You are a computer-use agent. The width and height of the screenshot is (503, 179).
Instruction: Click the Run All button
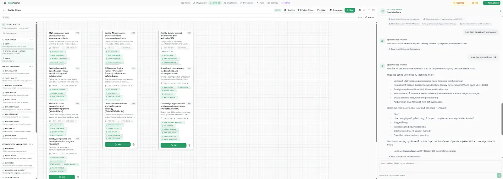click(x=370, y=17)
